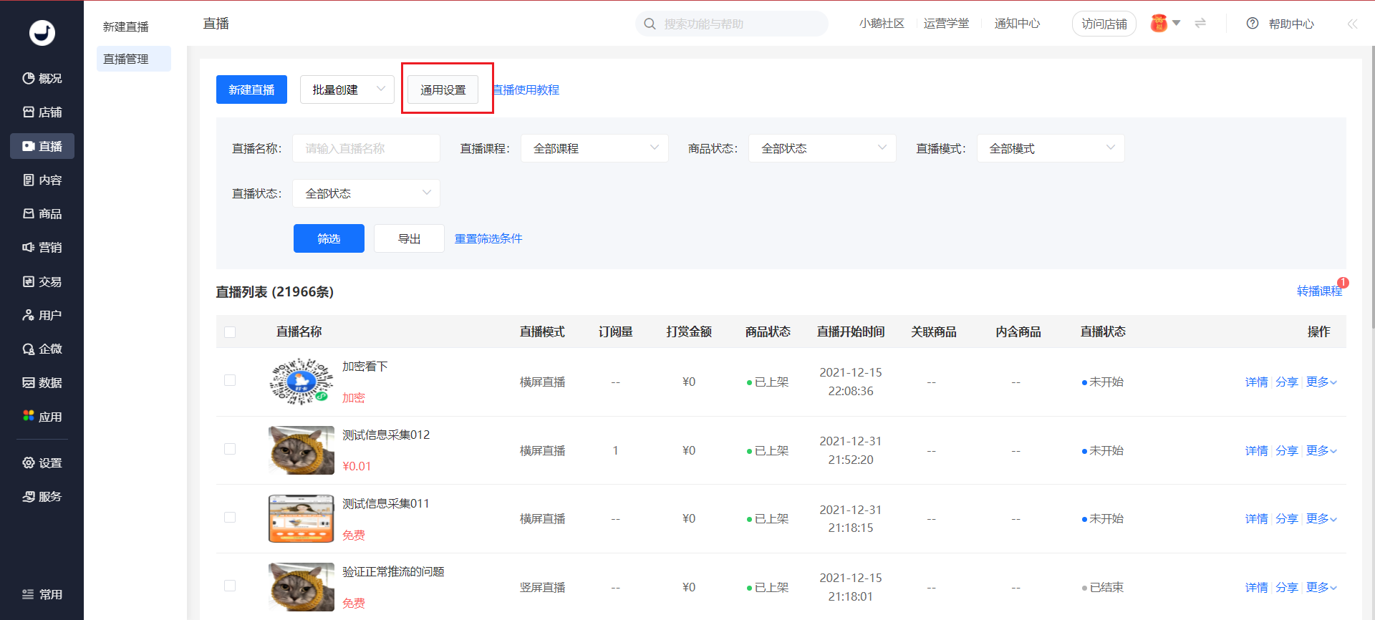The height and width of the screenshot is (620, 1375).
Task: Click the Xiaoe-tech logo icon
Action: click(x=42, y=33)
